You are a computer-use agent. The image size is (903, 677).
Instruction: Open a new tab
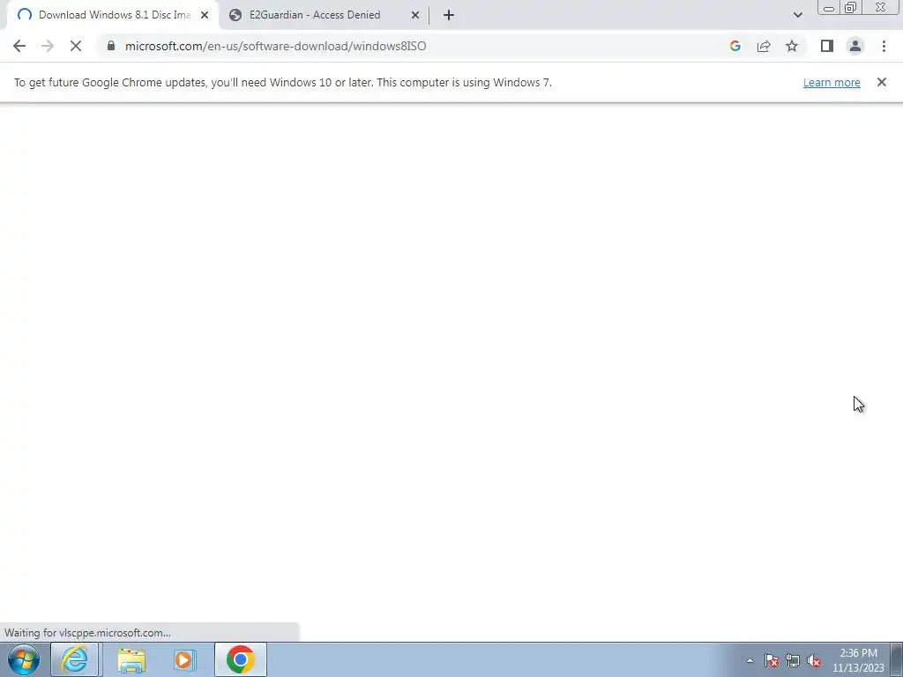click(449, 15)
